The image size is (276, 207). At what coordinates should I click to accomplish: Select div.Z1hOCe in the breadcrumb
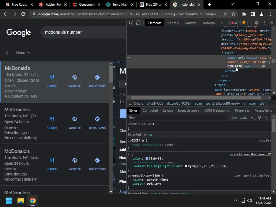pos(155,103)
